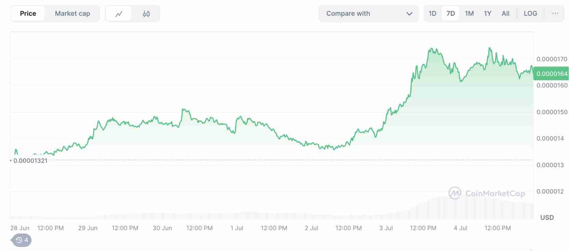
Task: Switch to line chart view
Action: (x=119, y=14)
